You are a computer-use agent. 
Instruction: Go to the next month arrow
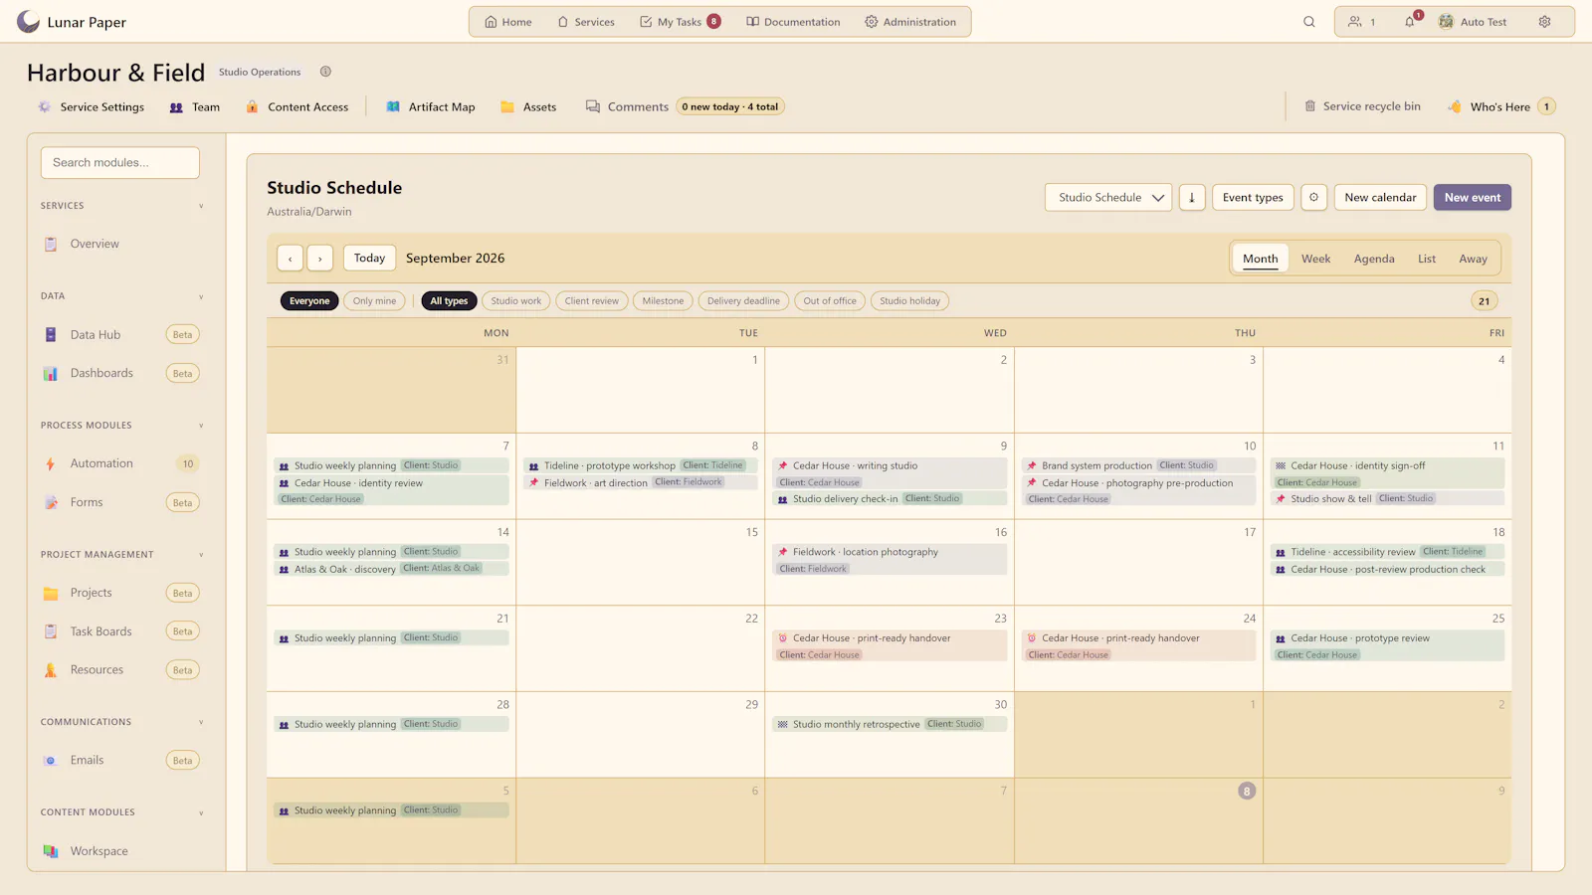320,259
